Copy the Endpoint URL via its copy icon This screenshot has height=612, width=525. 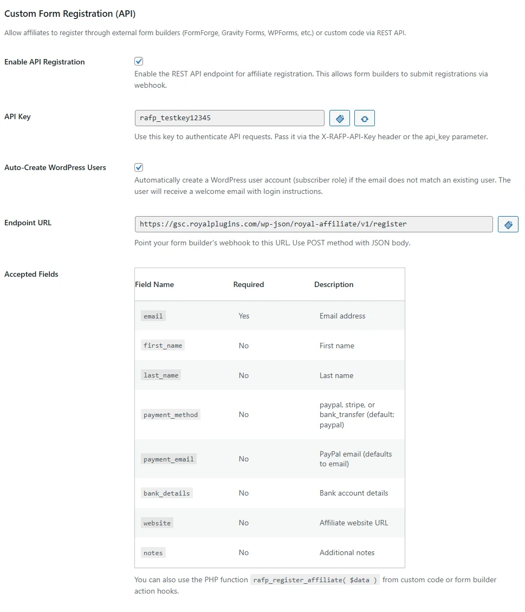click(x=508, y=224)
